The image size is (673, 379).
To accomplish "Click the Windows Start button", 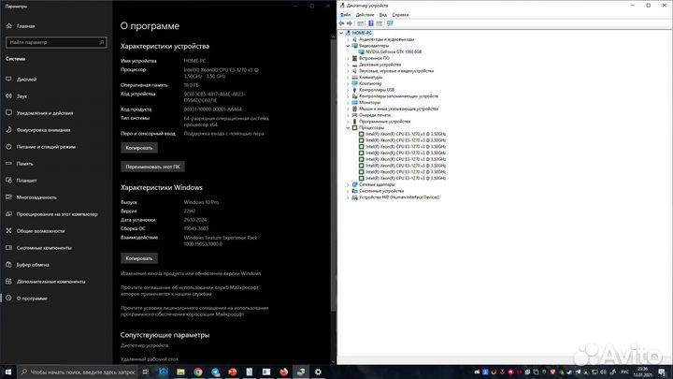I will pyautogui.click(x=8, y=372).
